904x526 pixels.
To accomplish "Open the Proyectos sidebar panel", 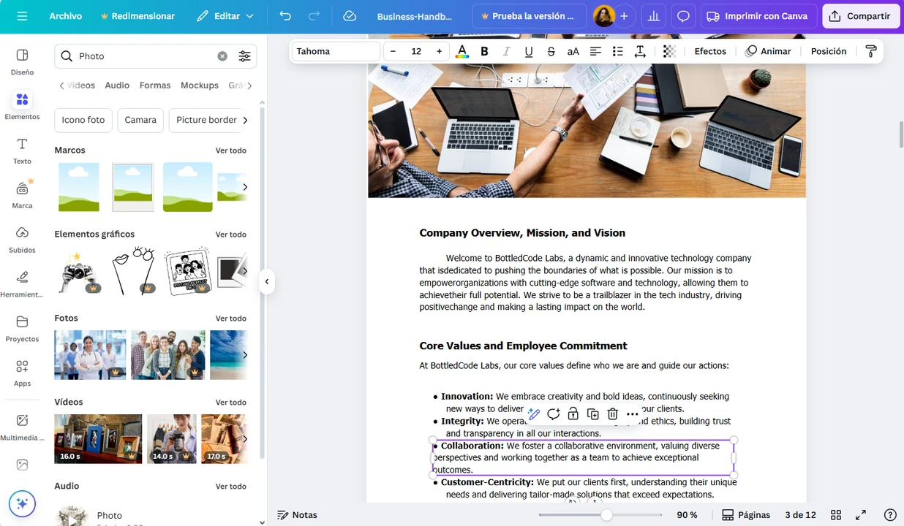I will tap(22, 329).
